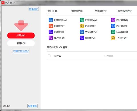137x111 pixels.
Task: Open the RTF转PDF converter icon
Action: (x=82, y=38)
